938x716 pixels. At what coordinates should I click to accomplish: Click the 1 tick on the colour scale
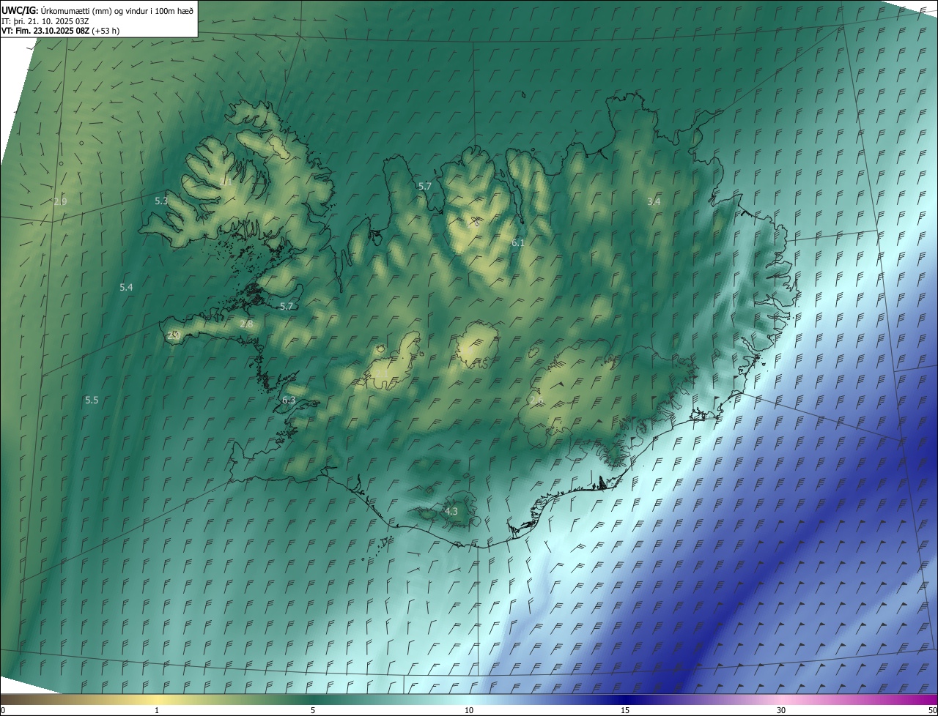point(157,710)
